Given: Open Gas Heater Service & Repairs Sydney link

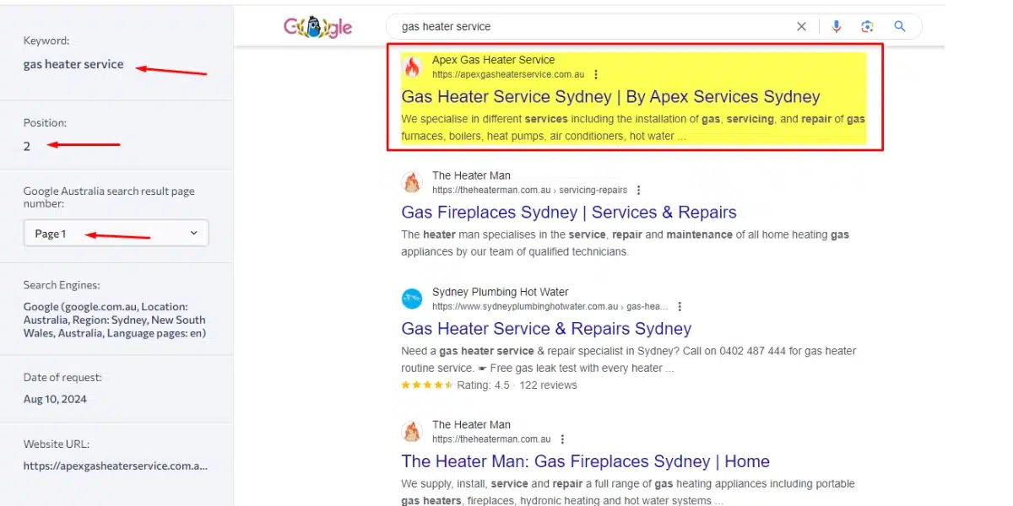Looking at the screenshot, I should click(546, 329).
